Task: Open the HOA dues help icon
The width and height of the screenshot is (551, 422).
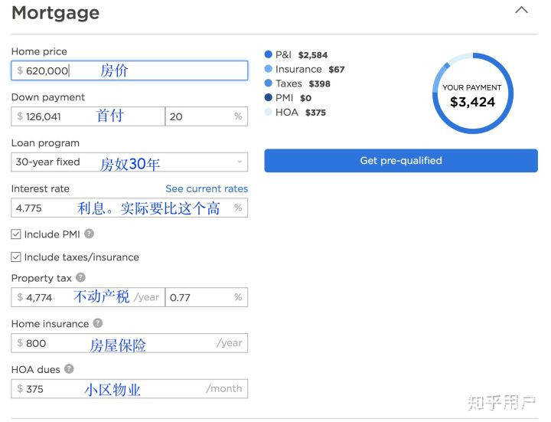Action: (x=69, y=369)
